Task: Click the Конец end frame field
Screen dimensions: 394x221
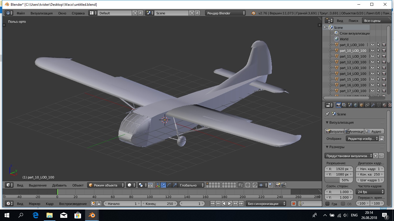Action: pos(160,203)
